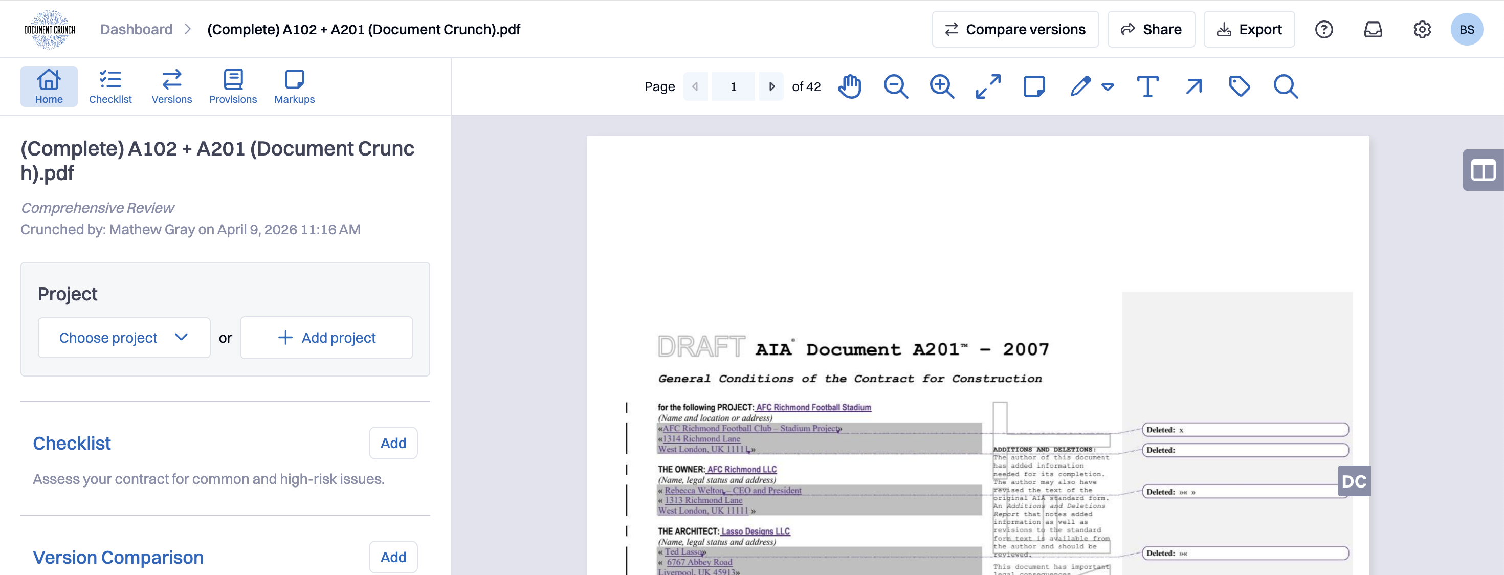Switch to the Markups tab
This screenshot has width=1504, height=575.
click(x=294, y=86)
